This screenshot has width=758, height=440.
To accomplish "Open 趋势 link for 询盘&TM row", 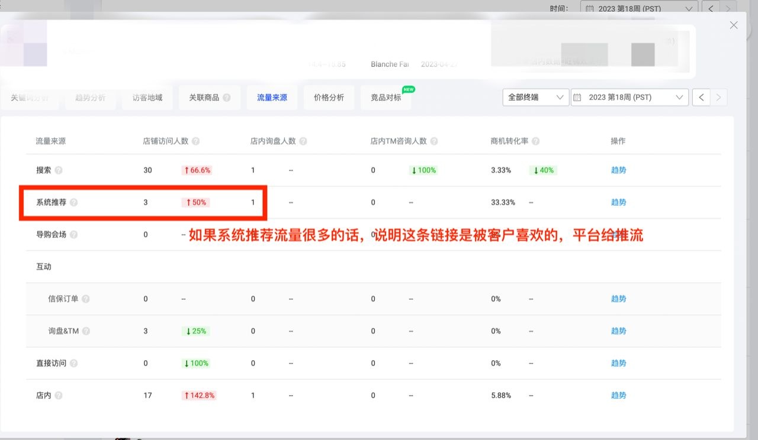I will pos(619,331).
